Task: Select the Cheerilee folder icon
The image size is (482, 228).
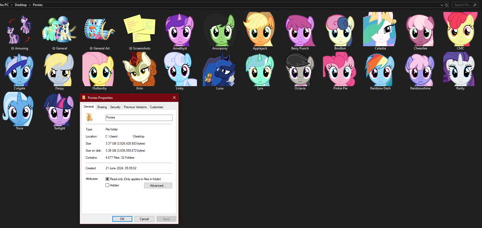Action: click(x=420, y=30)
